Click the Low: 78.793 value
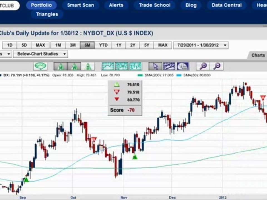 coord(110,75)
